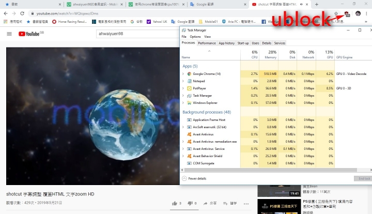Image resolution: width=372 pixels, height=214 pixels.
Task: Sort processes by GPU column
Action: [326, 54]
